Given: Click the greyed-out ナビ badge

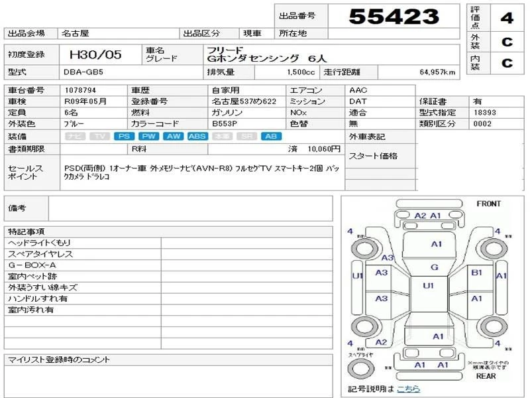Looking at the screenshot, I should pyautogui.click(x=75, y=137).
